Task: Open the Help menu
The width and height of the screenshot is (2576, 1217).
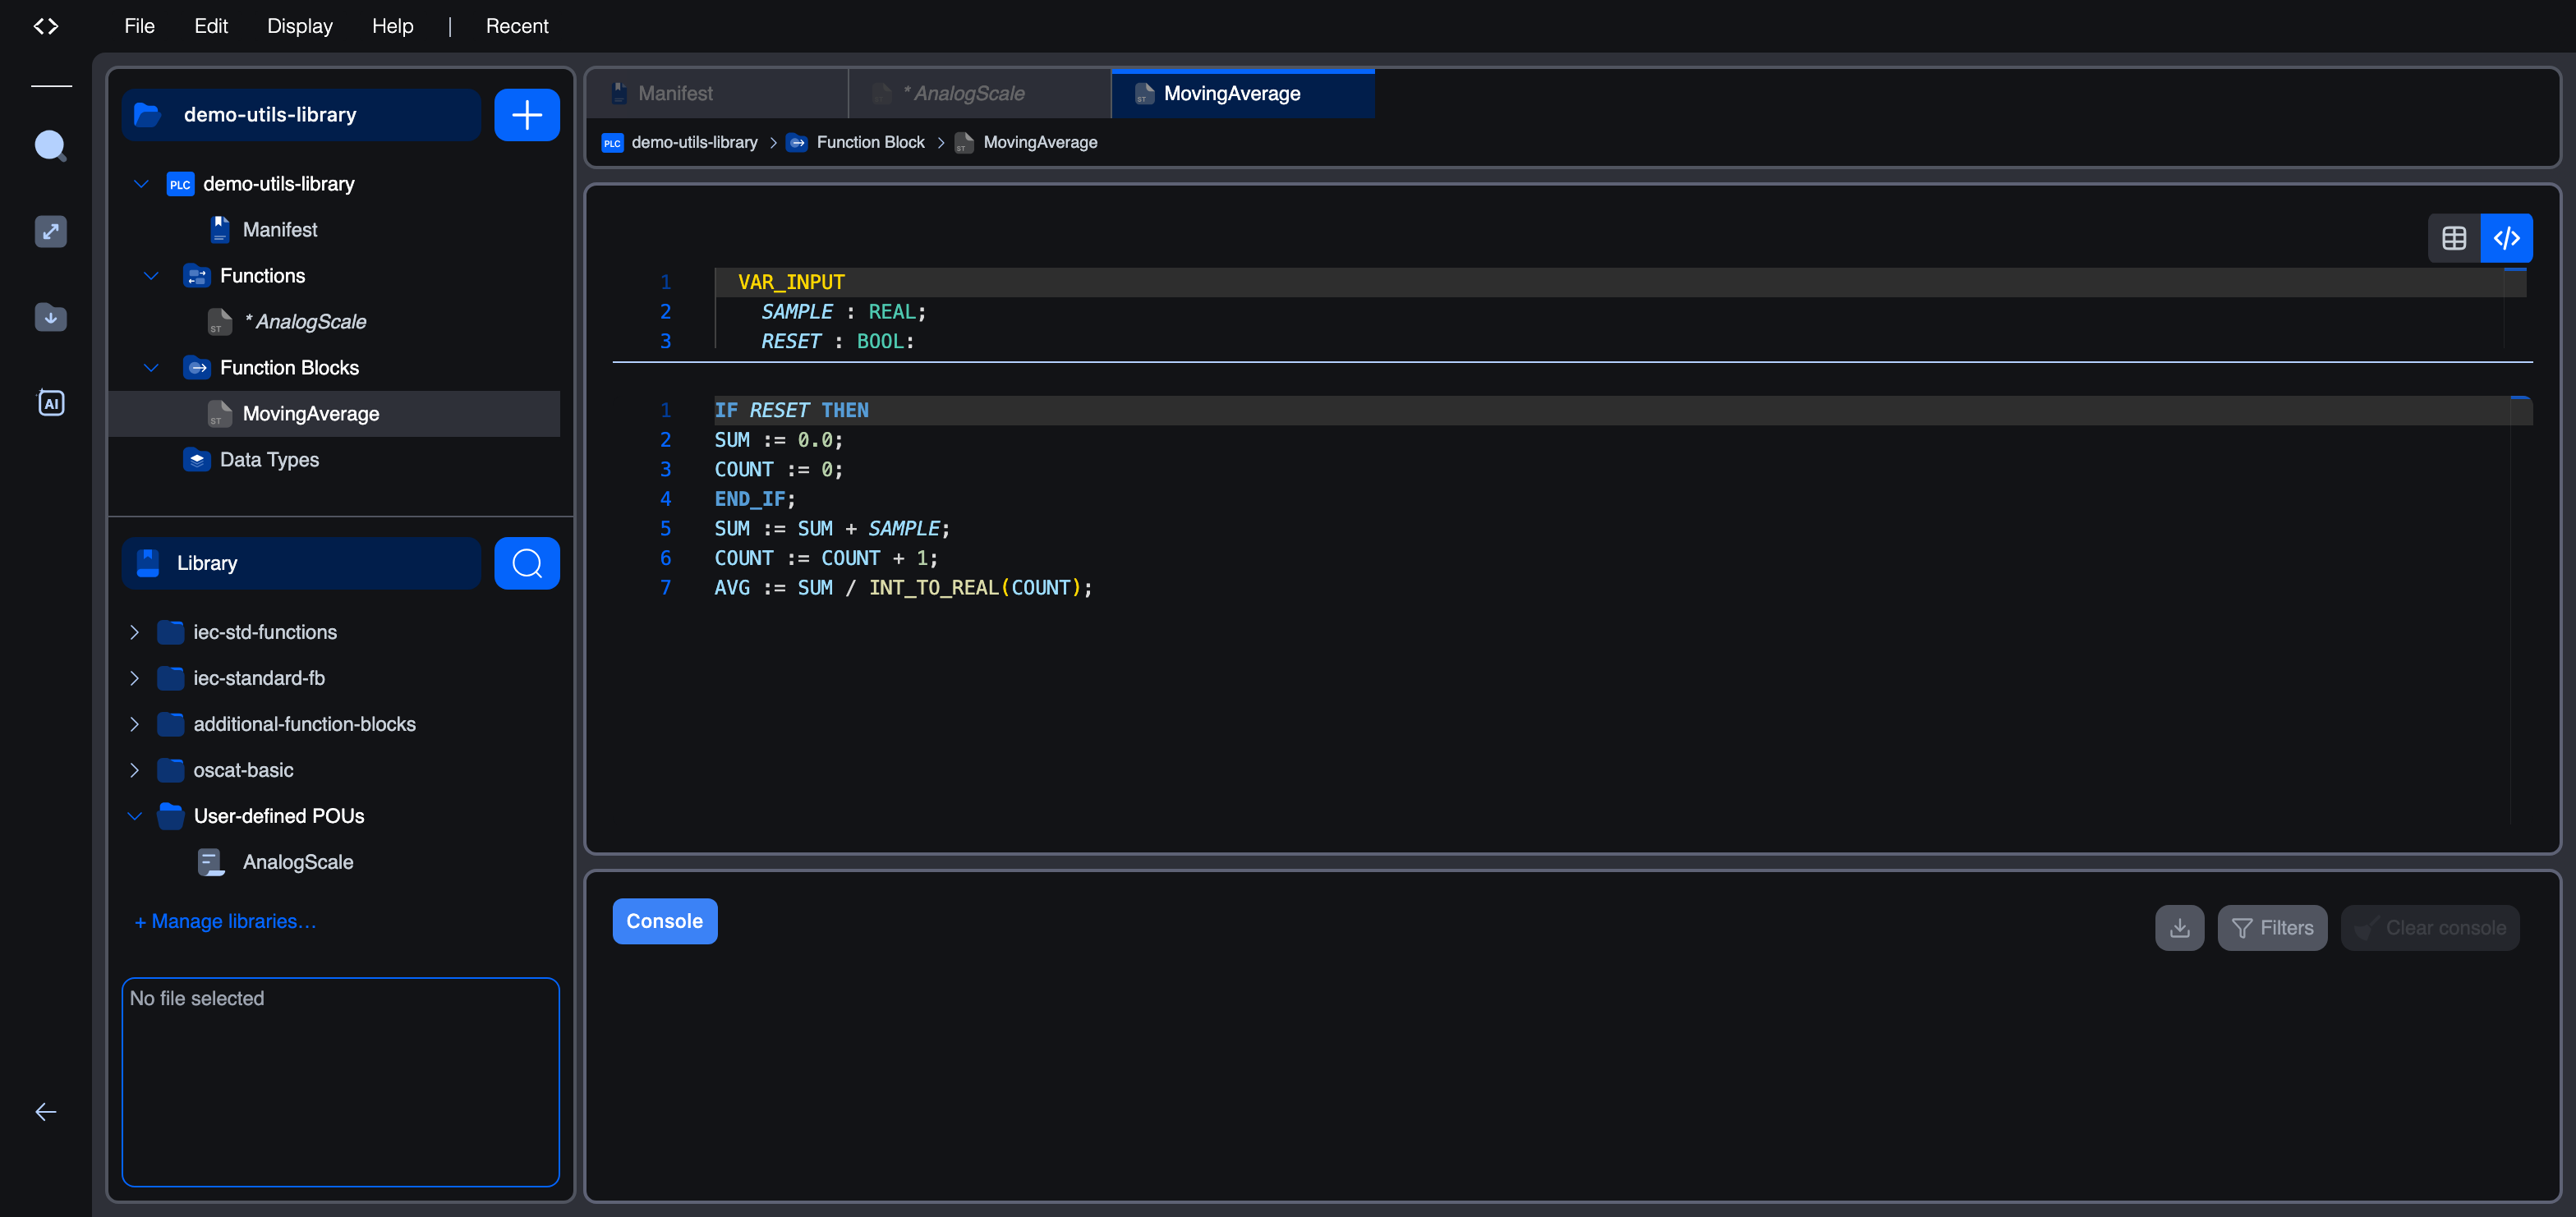Action: (393, 26)
